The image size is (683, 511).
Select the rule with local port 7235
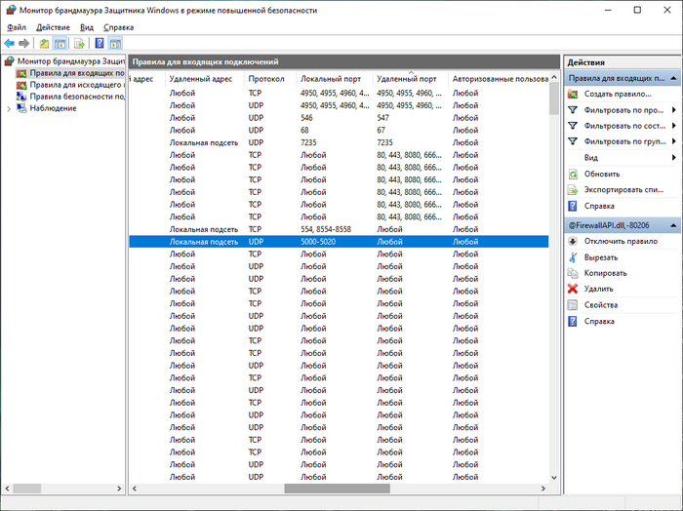339,142
